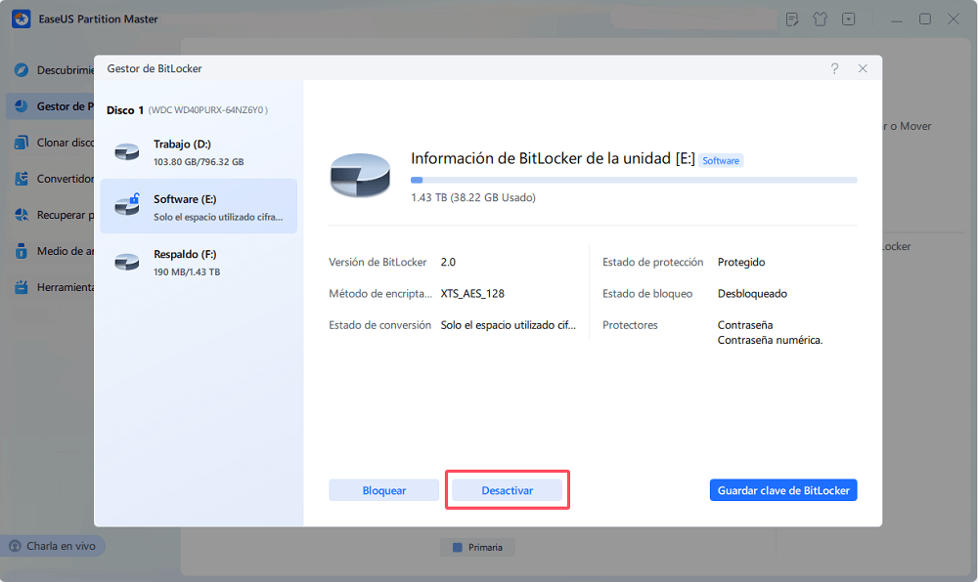Viewport: 978px width, 582px height.
Task: Select the Software (E:) drive
Action: [199, 207]
